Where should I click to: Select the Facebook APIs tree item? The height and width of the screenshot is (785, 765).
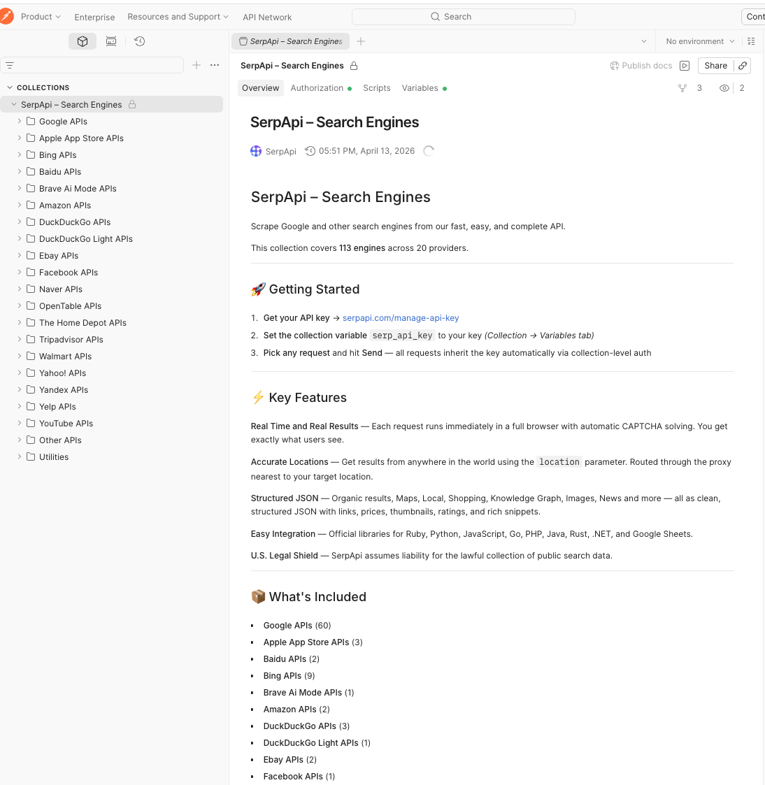pyautogui.click(x=111, y=273)
